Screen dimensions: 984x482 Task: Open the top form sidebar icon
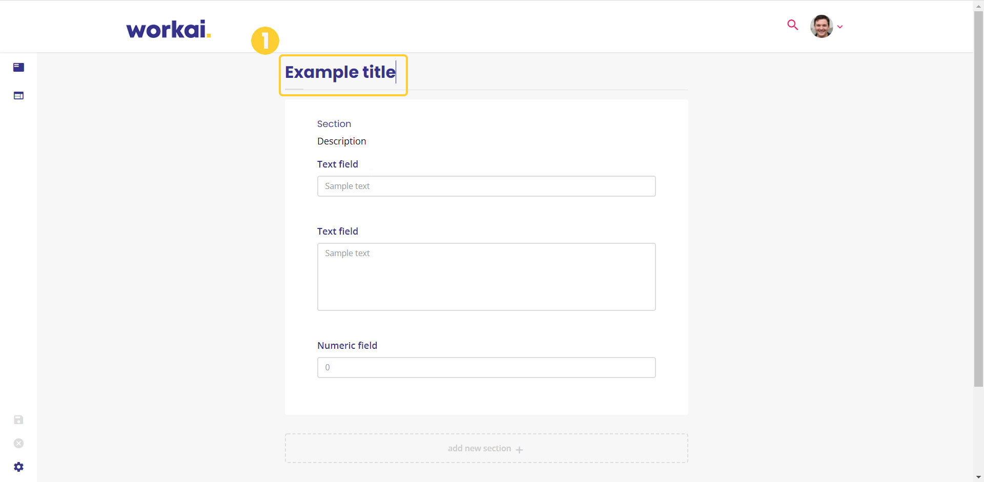click(x=18, y=67)
